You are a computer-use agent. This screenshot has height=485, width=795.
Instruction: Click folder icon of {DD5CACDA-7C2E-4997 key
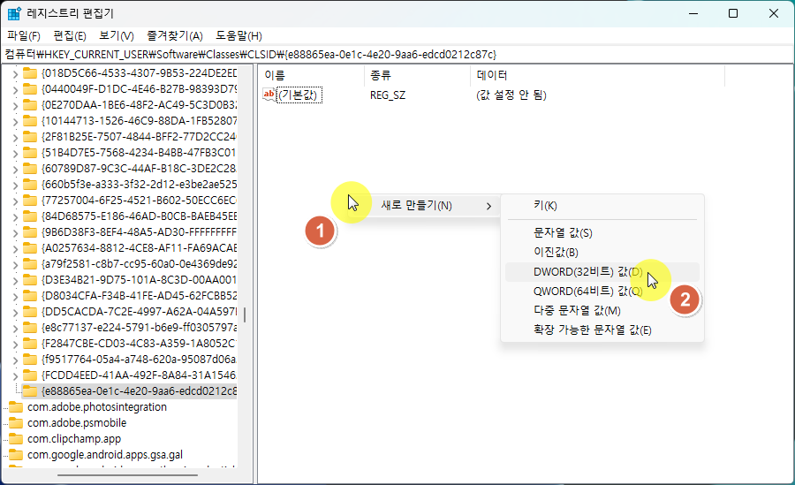[x=30, y=312]
